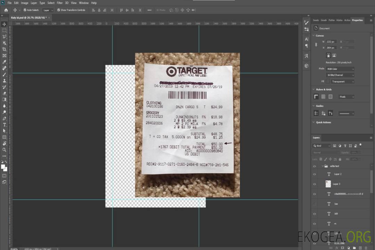Select the Path Selection tool

4,131
